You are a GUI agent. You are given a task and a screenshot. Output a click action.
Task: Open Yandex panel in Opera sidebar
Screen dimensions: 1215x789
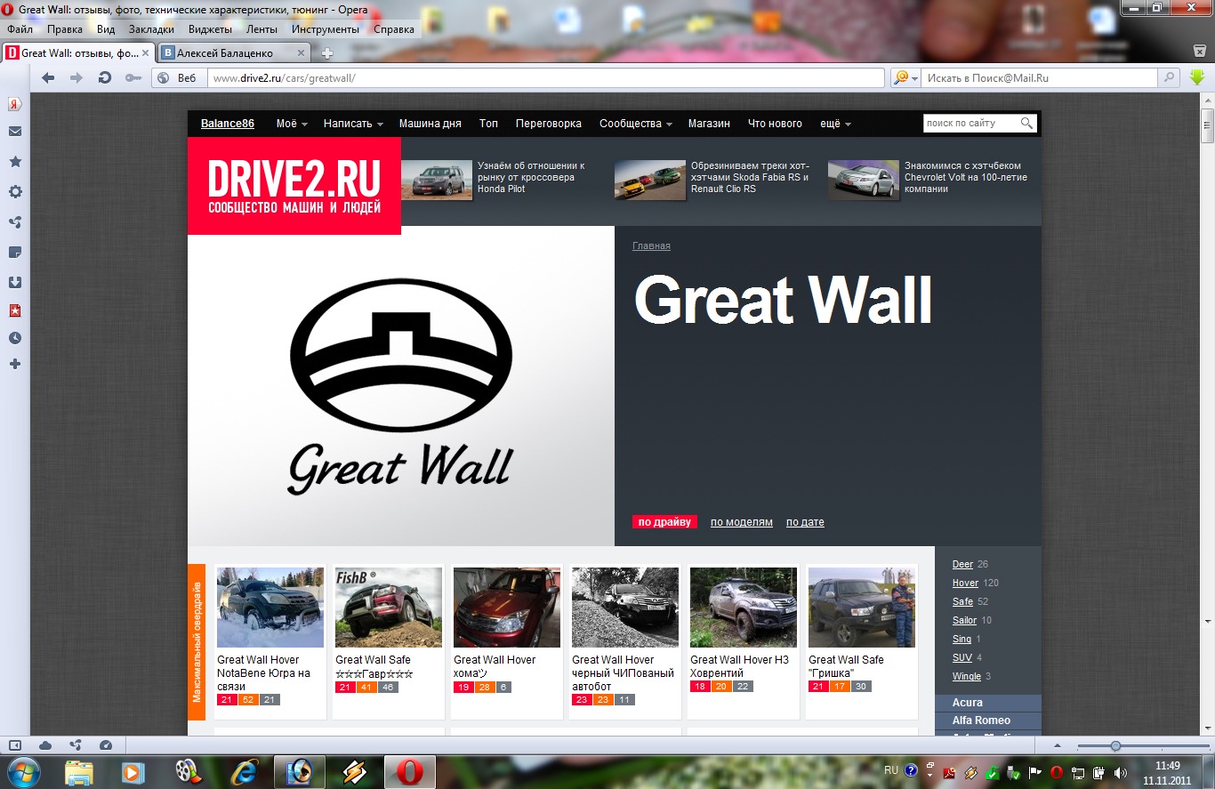coord(15,104)
